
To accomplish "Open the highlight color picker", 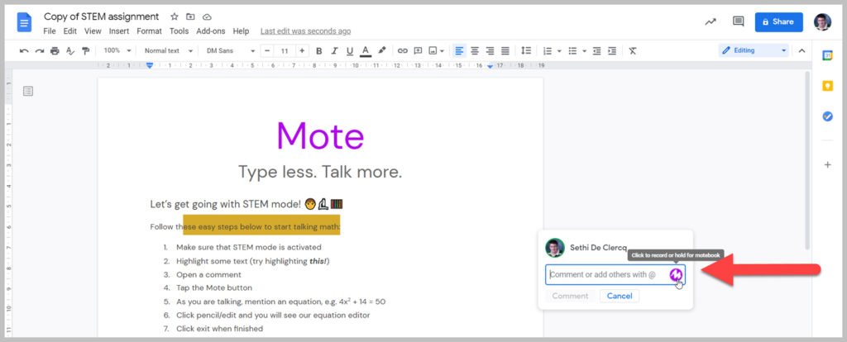I will (382, 50).
